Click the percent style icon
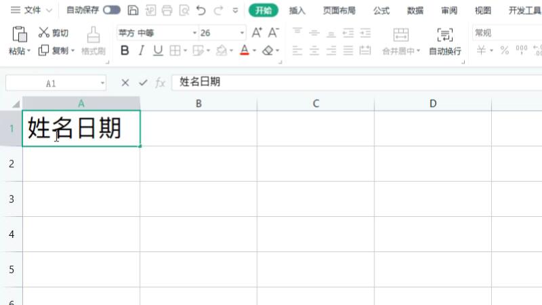This screenshot has width=542, height=305. [504, 51]
